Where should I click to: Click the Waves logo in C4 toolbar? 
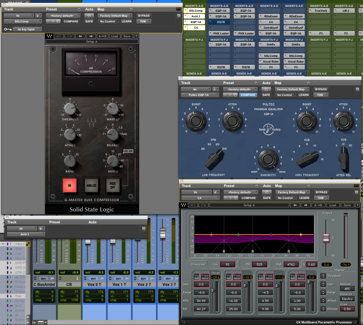click(184, 205)
